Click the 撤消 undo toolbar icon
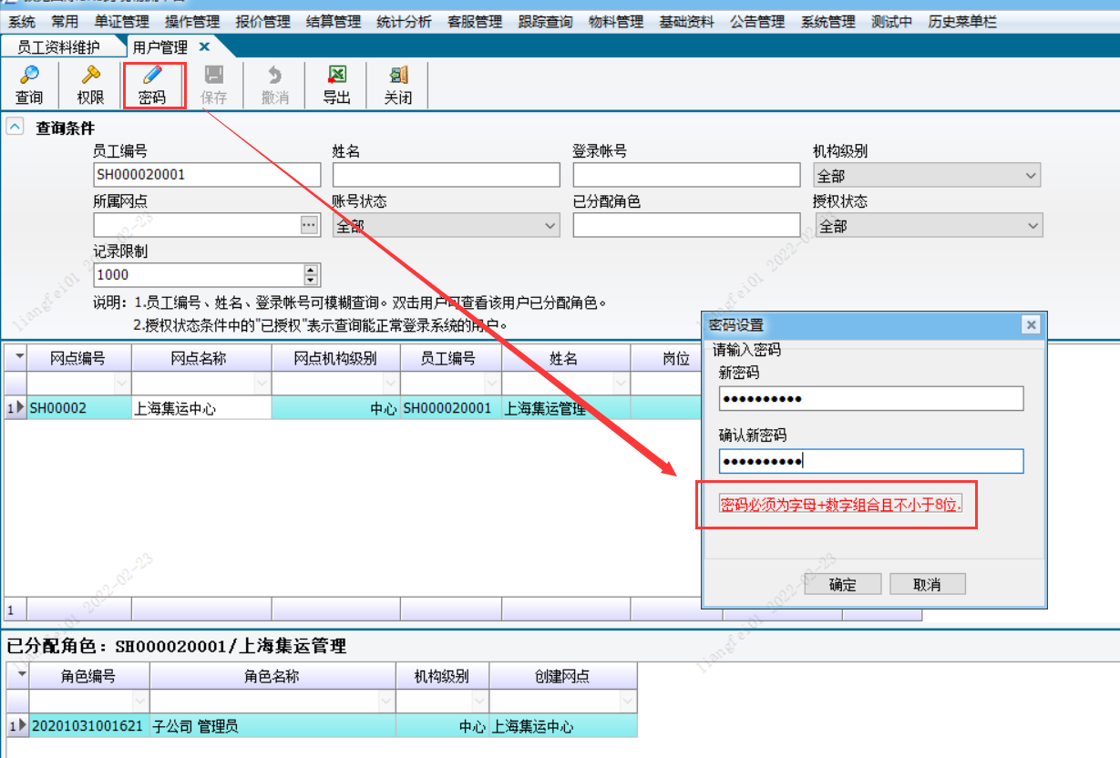The height and width of the screenshot is (758, 1120). pos(275,86)
